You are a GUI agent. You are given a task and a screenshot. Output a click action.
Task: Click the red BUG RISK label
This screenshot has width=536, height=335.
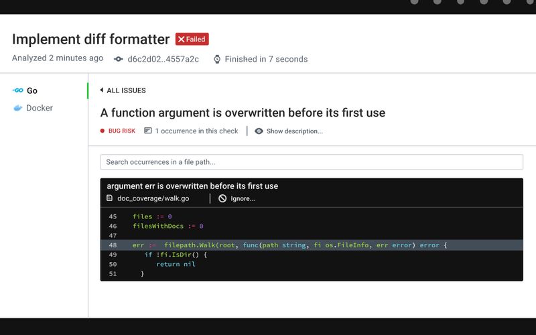pos(122,131)
